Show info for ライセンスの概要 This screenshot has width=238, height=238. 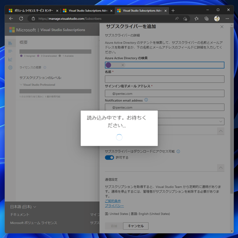[x=45, y=68]
